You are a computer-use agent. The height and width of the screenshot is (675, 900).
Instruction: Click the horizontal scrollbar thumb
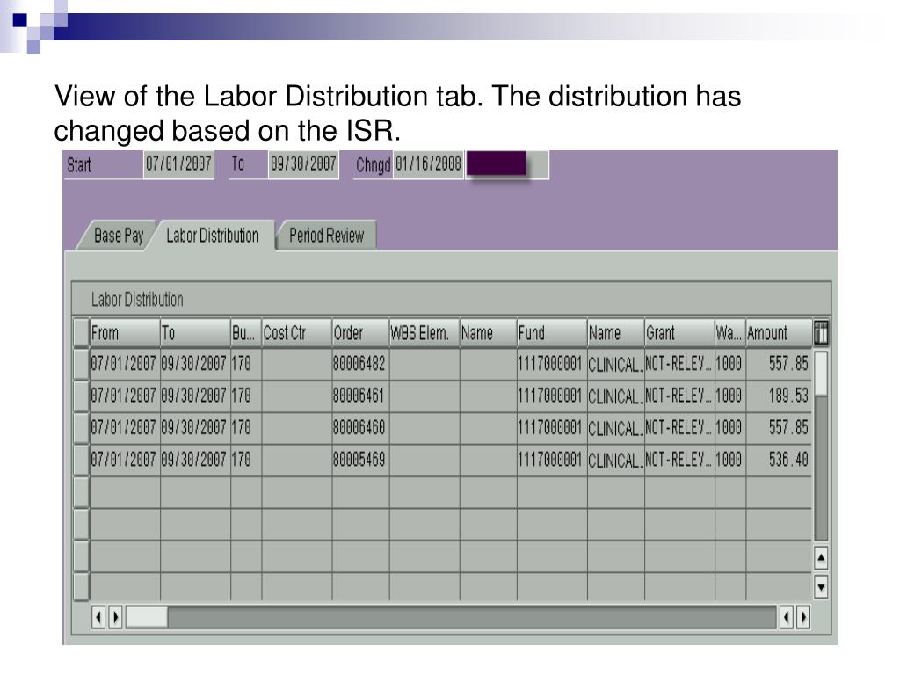pyautogui.click(x=147, y=618)
